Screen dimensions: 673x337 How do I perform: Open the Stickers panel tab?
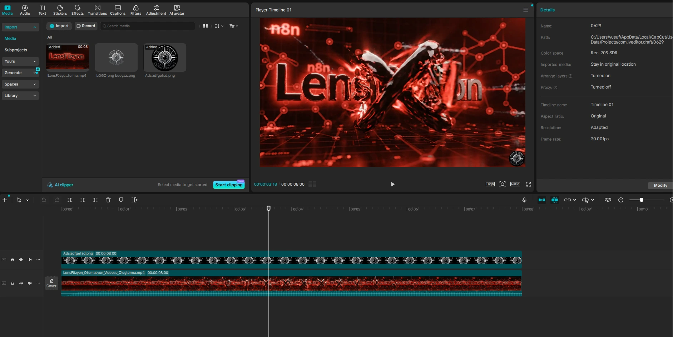(x=60, y=10)
